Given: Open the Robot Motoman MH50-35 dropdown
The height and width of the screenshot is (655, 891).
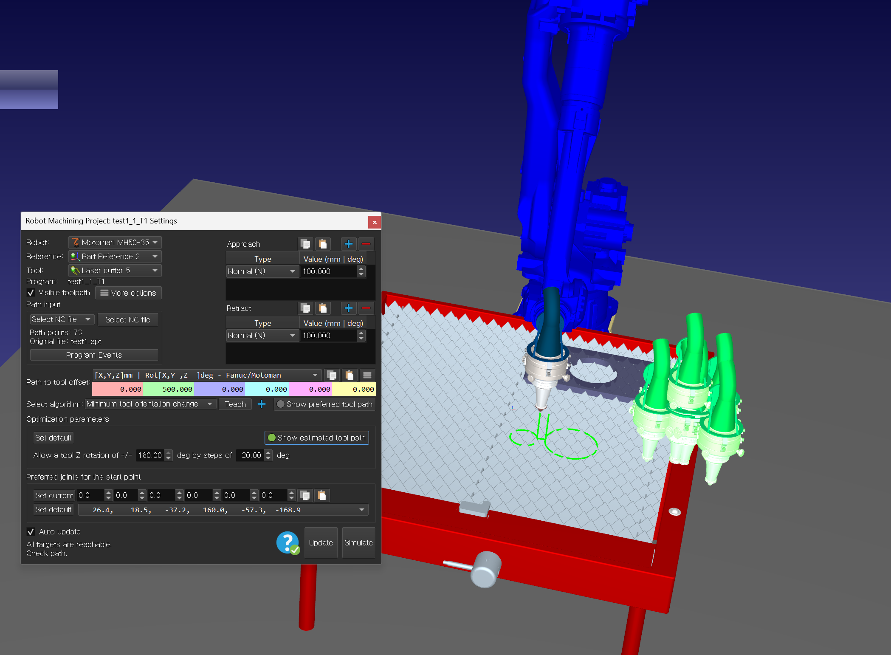Looking at the screenshot, I should point(115,243).
